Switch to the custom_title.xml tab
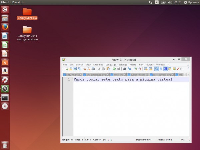The image size is (200, 150). coord(138,75)
